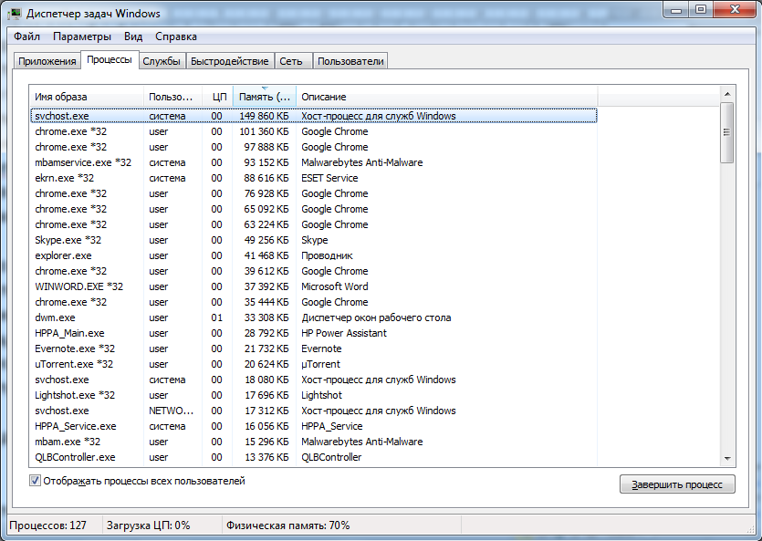Open the Вид menu
The height and width of the screenshot is (541, 762).
coord(133,36)
